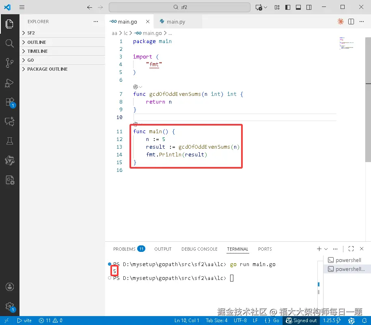Close the main.go editor tab

[148, 22]
